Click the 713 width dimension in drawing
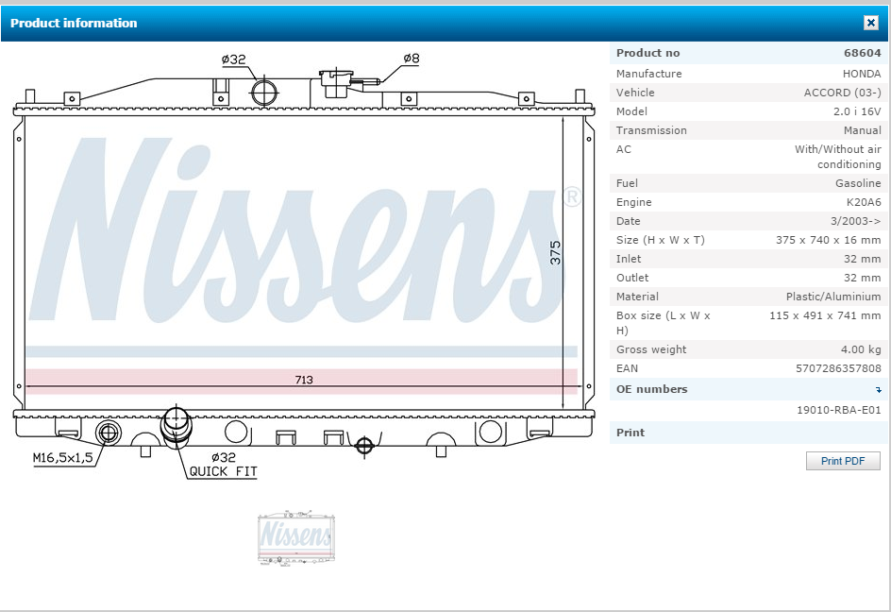Viewport: 891px width, 612px height. pos(304,380)
